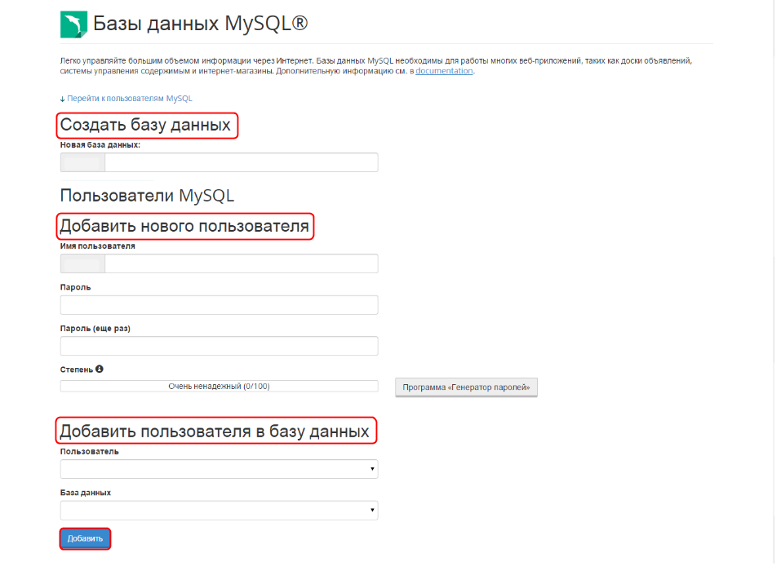Click the Базы данных MySQL page title
The height and width of the screenshot is (571, 781).
tap(200, 24)
